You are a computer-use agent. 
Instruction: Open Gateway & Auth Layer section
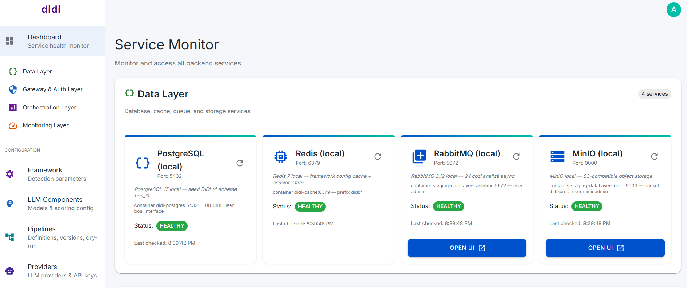pos(52,89)
